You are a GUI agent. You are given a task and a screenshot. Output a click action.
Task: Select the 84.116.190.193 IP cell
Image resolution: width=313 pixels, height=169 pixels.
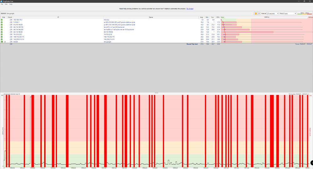click(18, 27)
